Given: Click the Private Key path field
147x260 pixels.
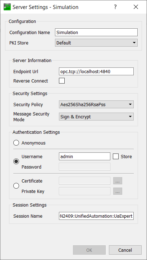Looking at the screenshot, I should point(84,191).
